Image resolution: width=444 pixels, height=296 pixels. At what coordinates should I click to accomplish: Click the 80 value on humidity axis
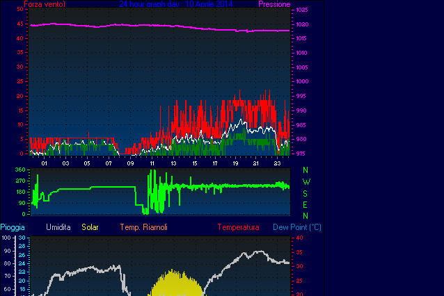coord(7,263)
